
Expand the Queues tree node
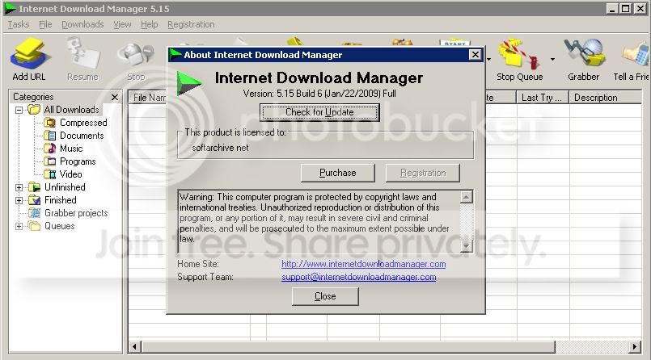(19, 226)
